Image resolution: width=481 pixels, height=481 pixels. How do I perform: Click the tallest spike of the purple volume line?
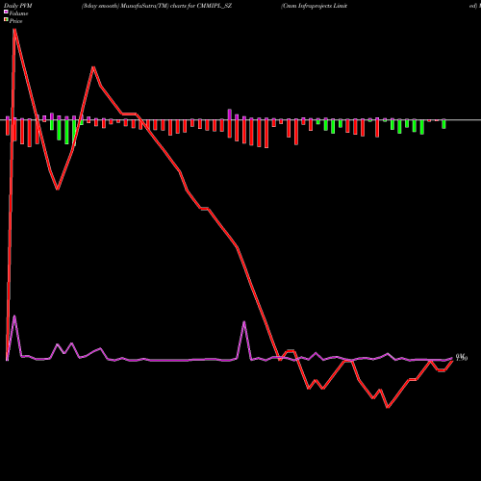[x=14, y=316]
